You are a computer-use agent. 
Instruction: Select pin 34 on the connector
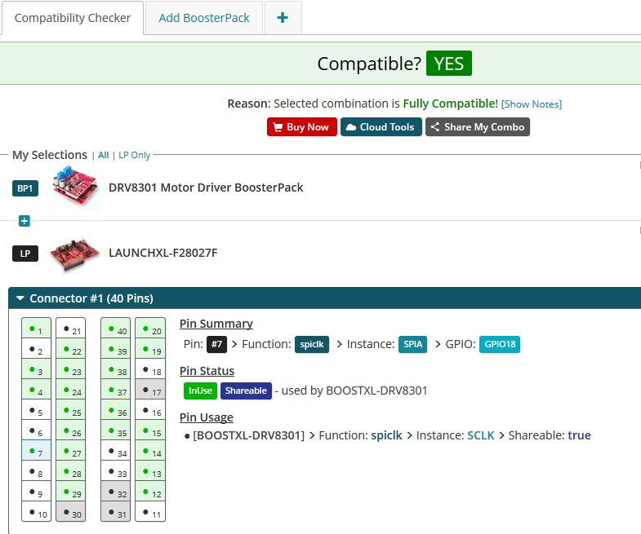116,450
